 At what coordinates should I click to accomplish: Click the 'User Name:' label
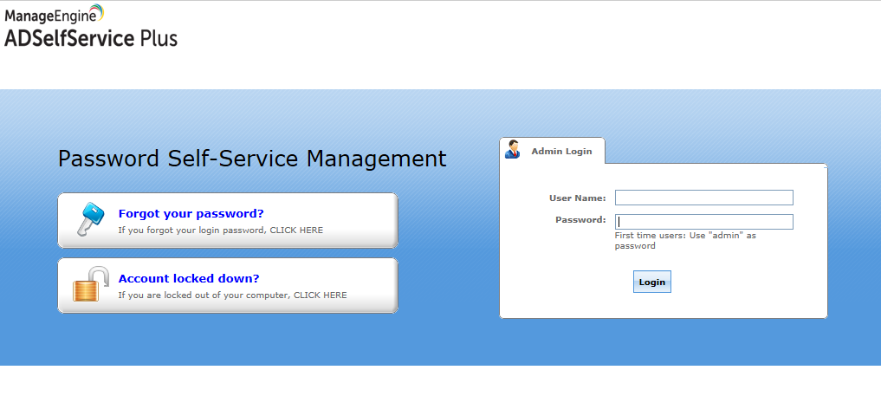[x=577, y=198]
